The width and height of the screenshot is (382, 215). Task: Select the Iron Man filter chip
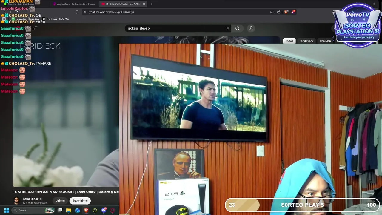point(325,41)
